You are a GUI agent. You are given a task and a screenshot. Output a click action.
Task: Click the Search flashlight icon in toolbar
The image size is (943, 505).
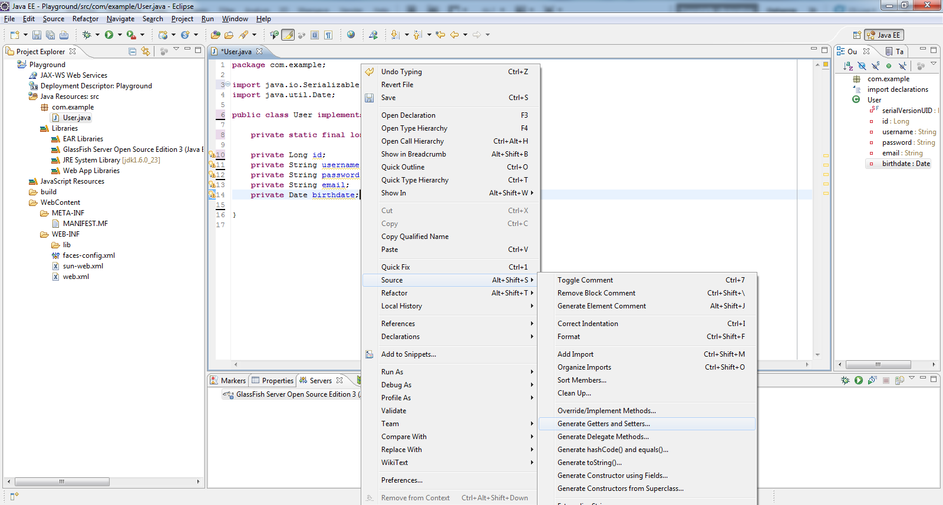pos(243,35)
